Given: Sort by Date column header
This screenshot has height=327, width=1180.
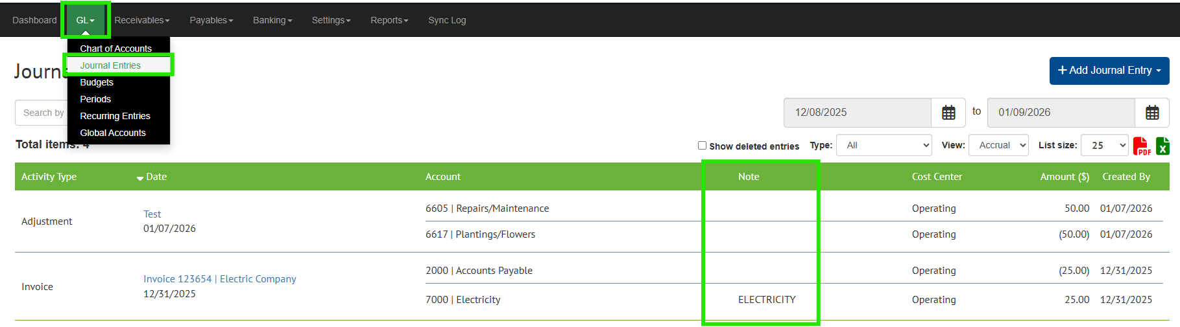Looking at the screenshot, I should click(x=156, y=177).
